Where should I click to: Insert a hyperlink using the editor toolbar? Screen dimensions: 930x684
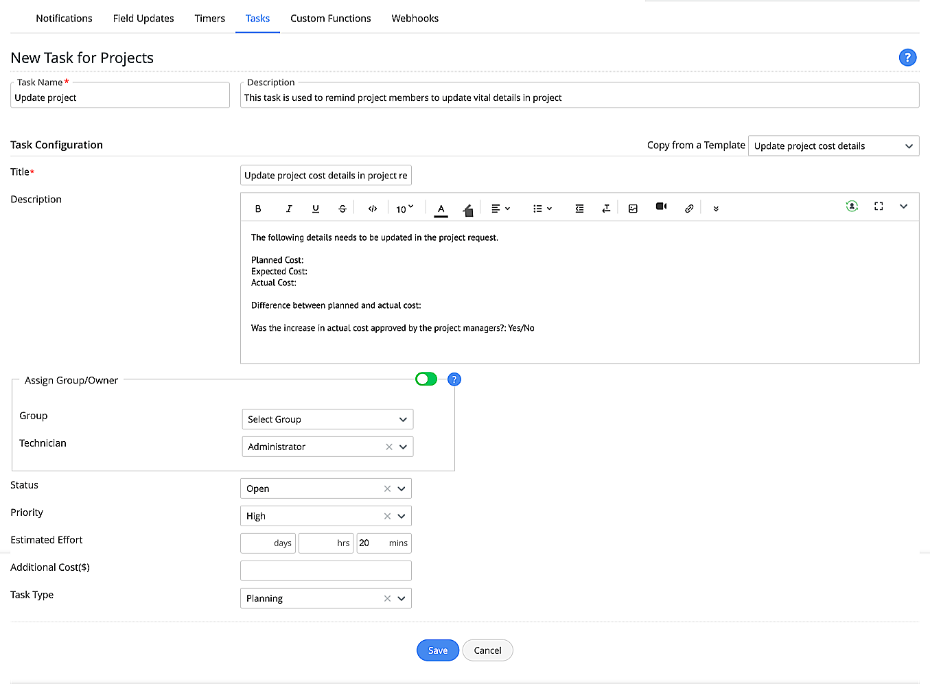(689, 208)
